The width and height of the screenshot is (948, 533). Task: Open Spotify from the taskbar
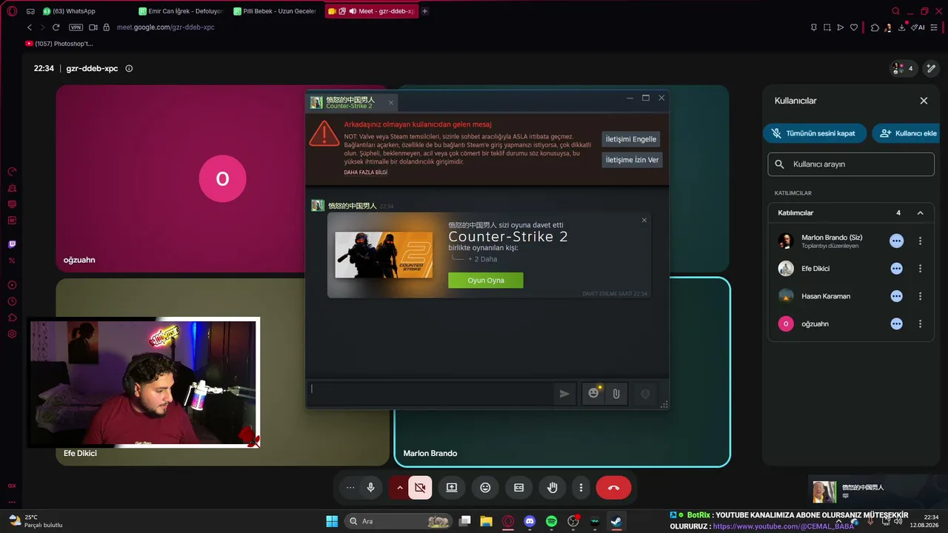(x=551, y=521)
